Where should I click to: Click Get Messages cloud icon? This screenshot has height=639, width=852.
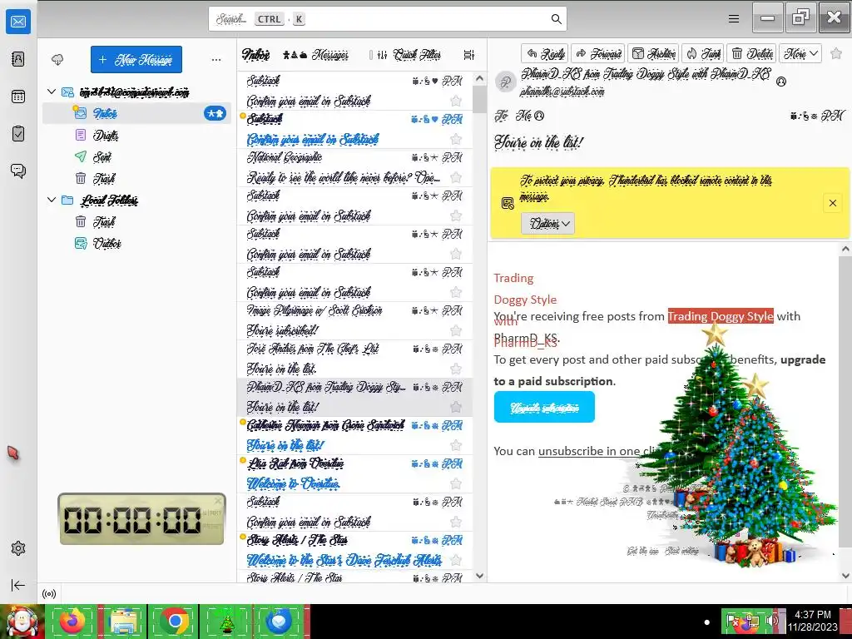(57, 60)
